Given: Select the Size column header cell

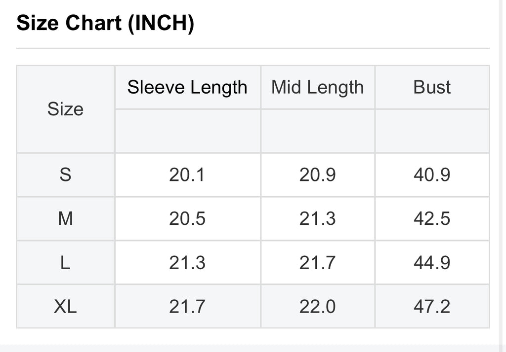Looking at the screenshot, I should tap(66, 109).
